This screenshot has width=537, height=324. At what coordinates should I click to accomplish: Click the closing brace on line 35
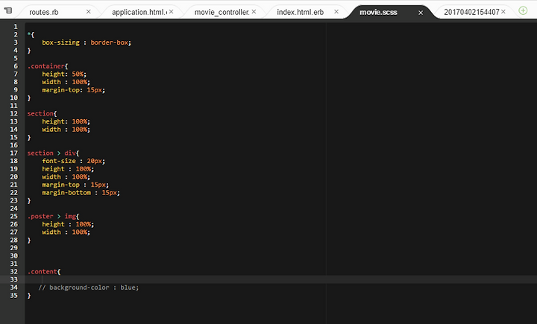click(x=29, y=295)
